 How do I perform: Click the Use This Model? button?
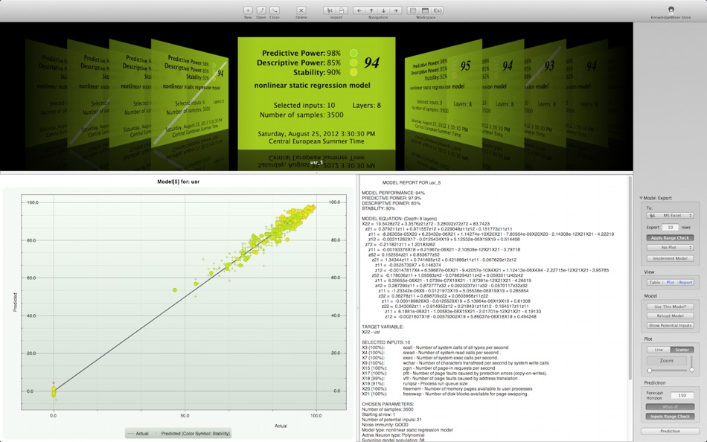(670, 307)
